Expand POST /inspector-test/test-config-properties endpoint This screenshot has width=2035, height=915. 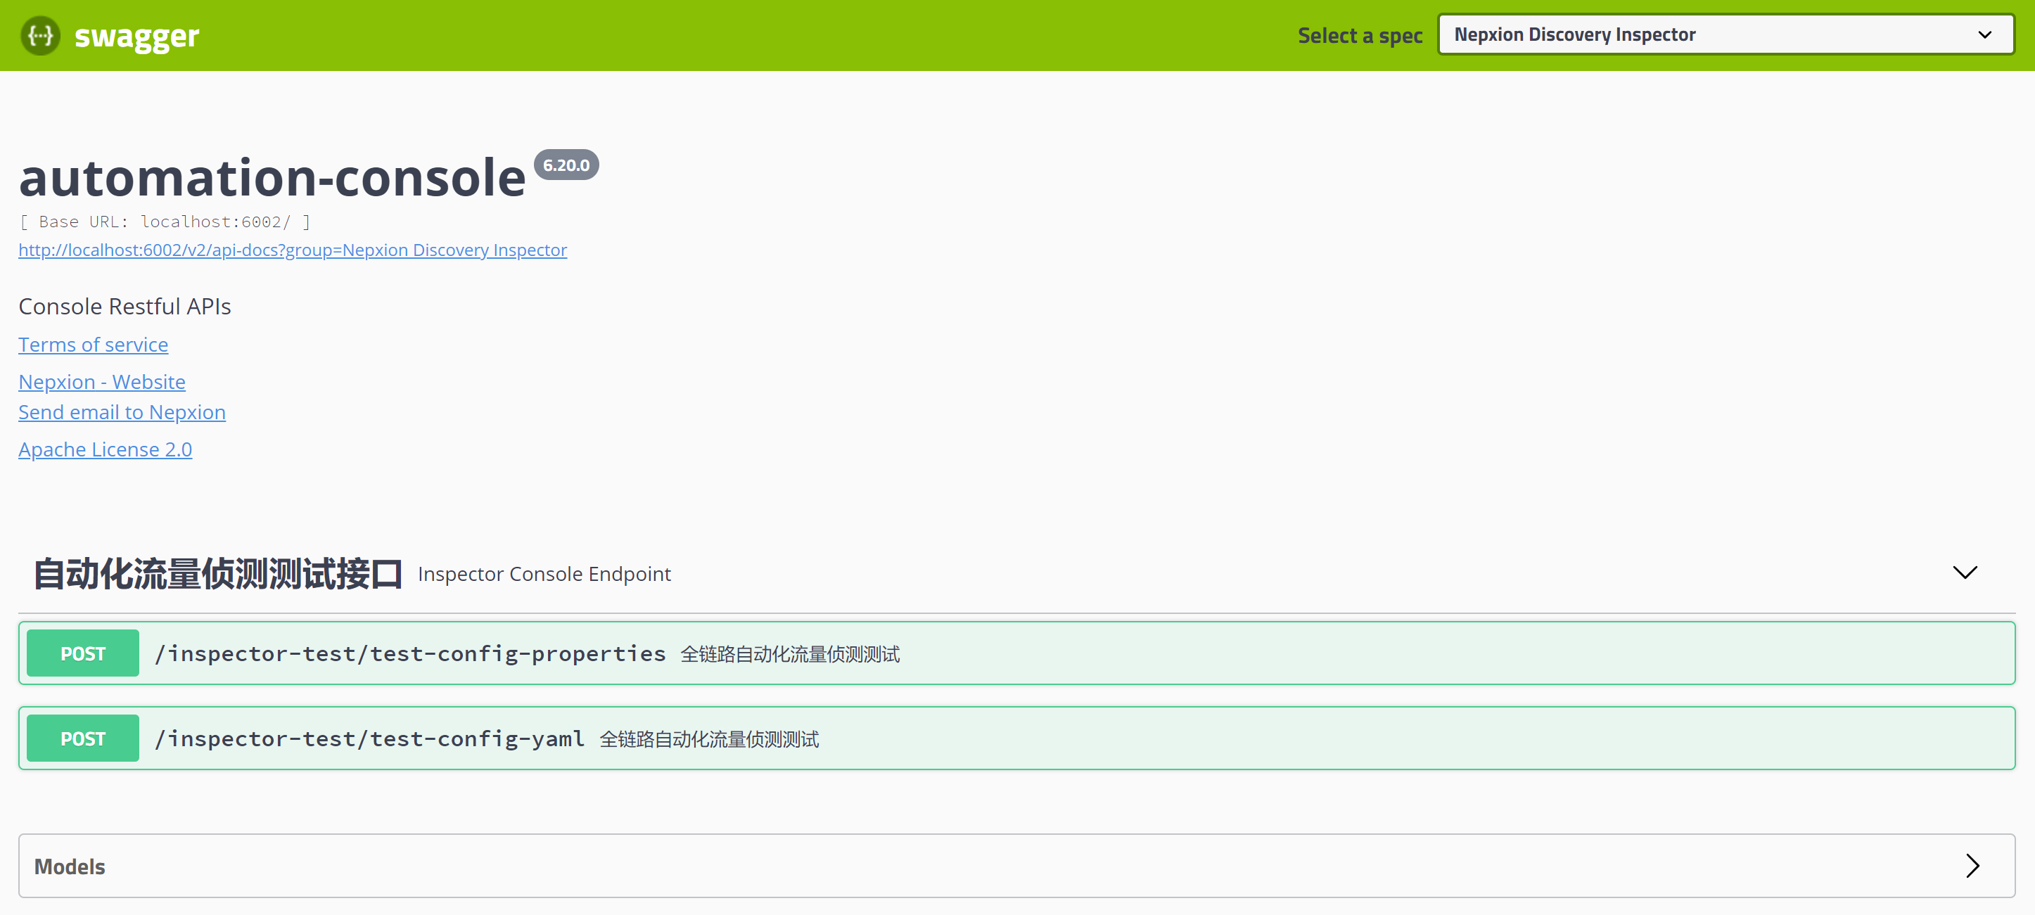[1016, 653]
